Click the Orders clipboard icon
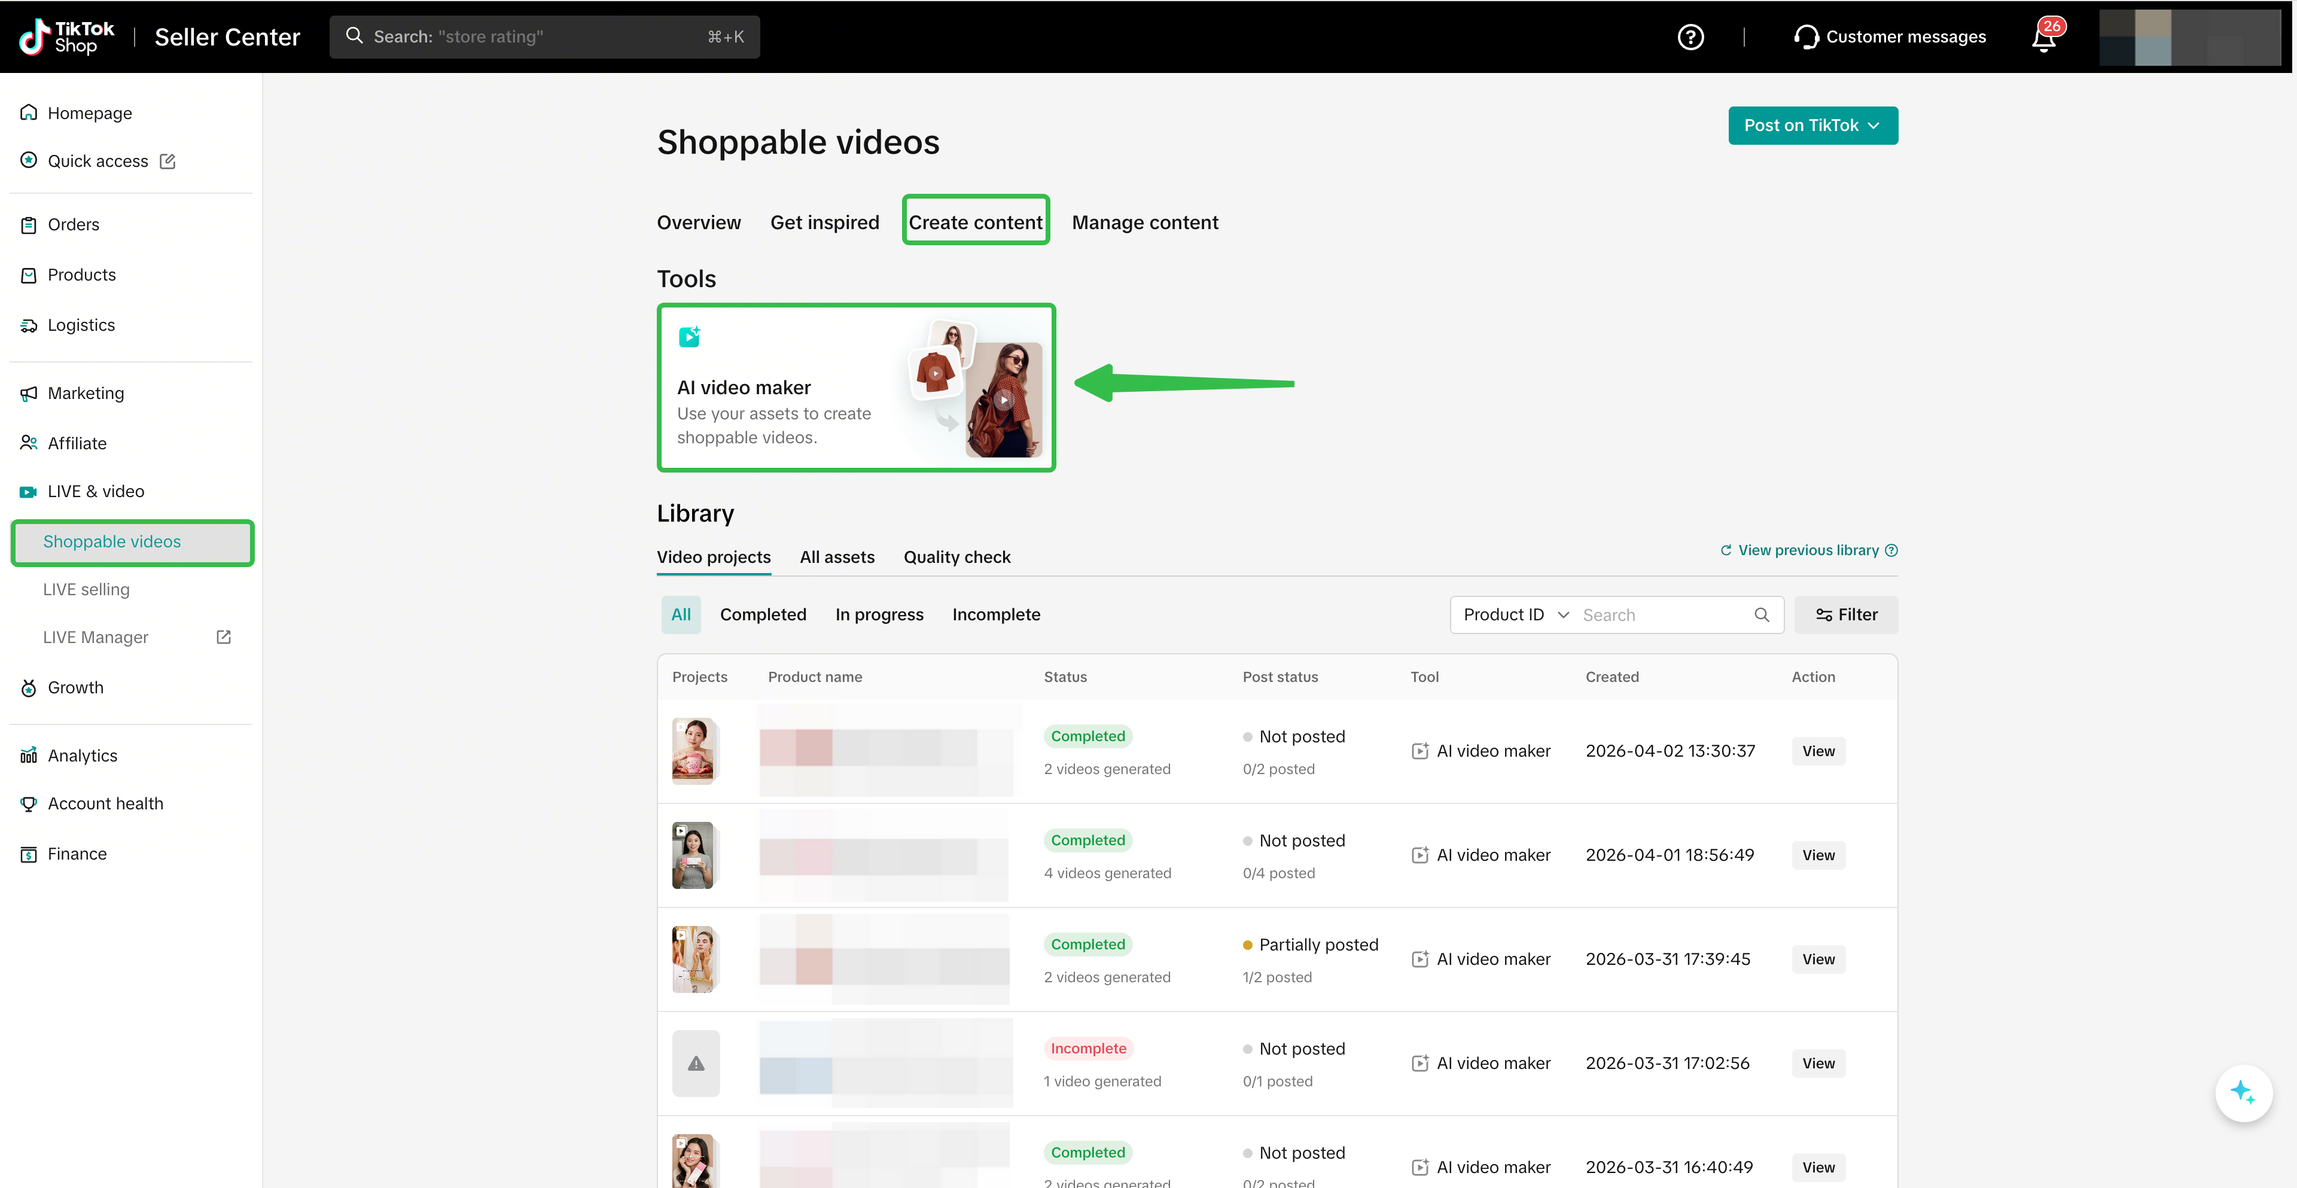 [x=29, y=225]
